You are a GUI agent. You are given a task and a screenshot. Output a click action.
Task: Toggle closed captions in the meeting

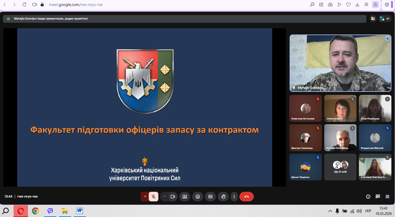210,197
